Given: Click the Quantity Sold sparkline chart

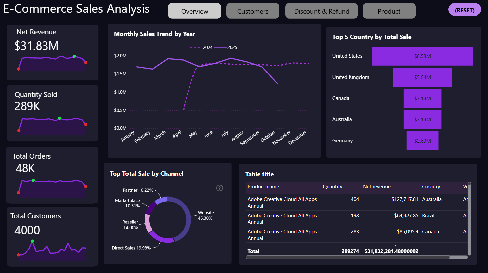Looking at the screenshot, I should click(52, 126).
